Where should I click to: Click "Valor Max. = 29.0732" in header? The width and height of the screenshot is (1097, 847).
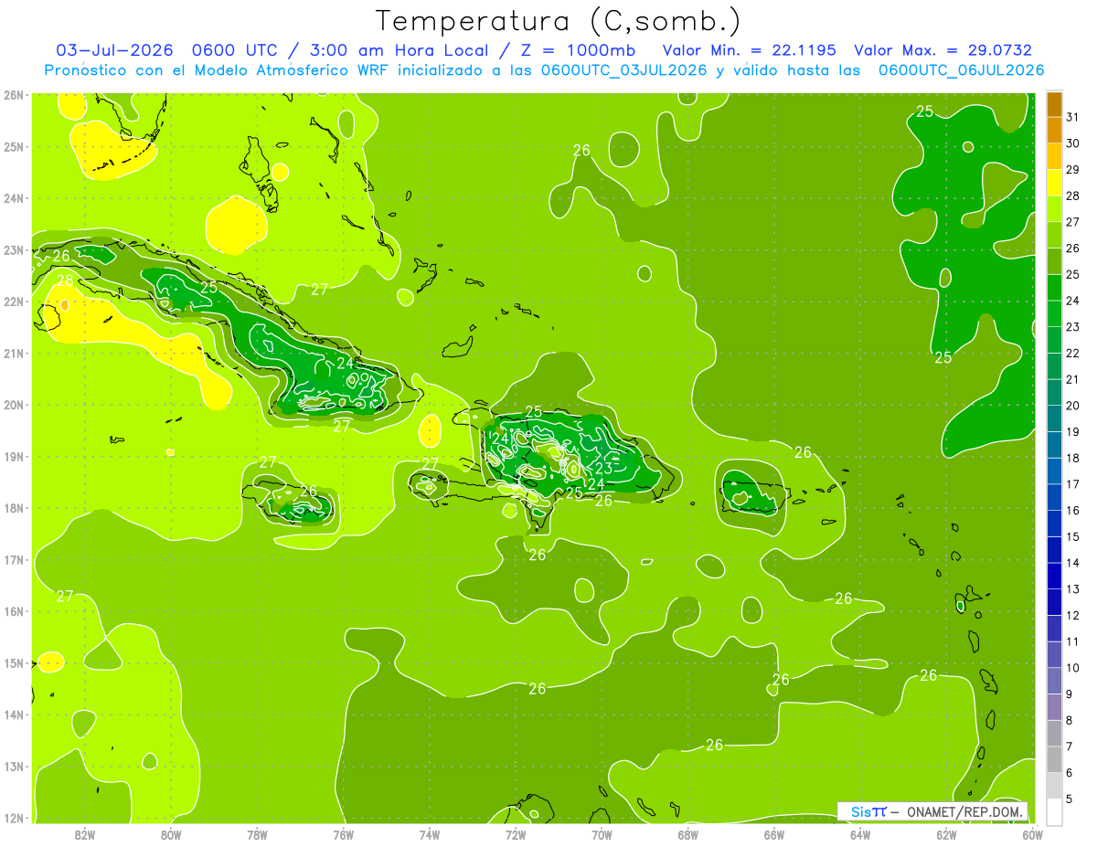(x=943, y=50)
